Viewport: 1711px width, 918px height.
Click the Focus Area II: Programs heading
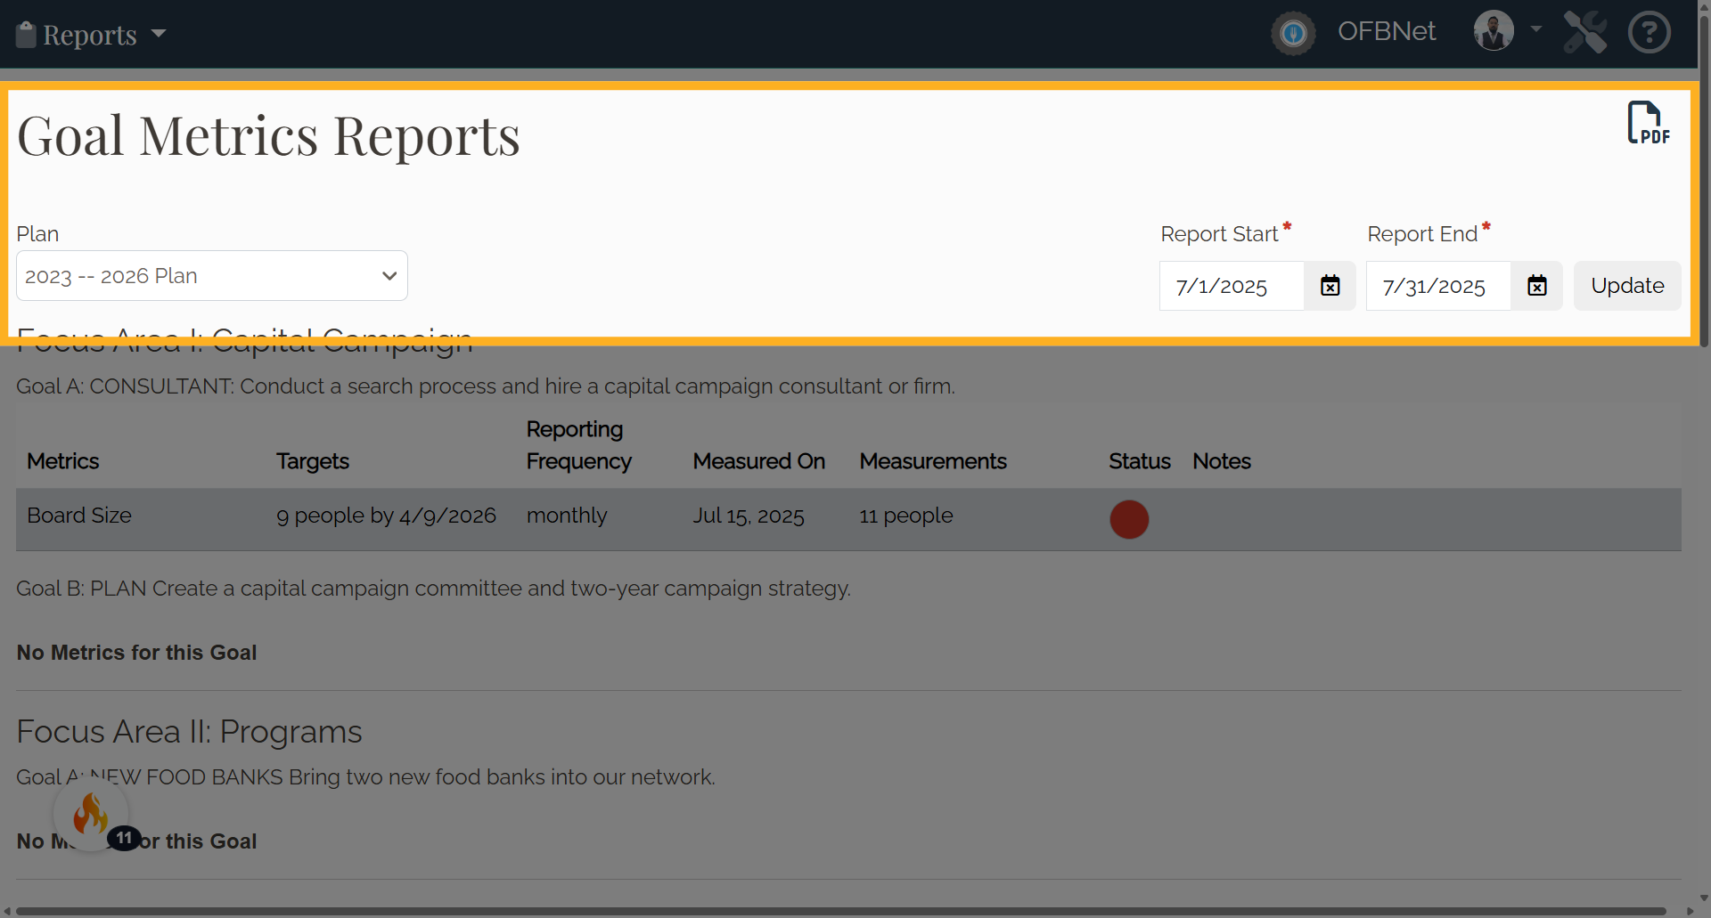pyautogui.click(x=189, y=732)
